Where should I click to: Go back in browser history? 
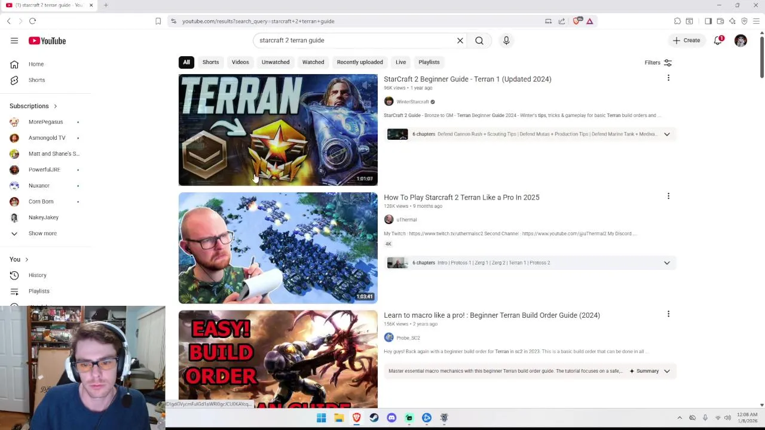pos(8,21)
